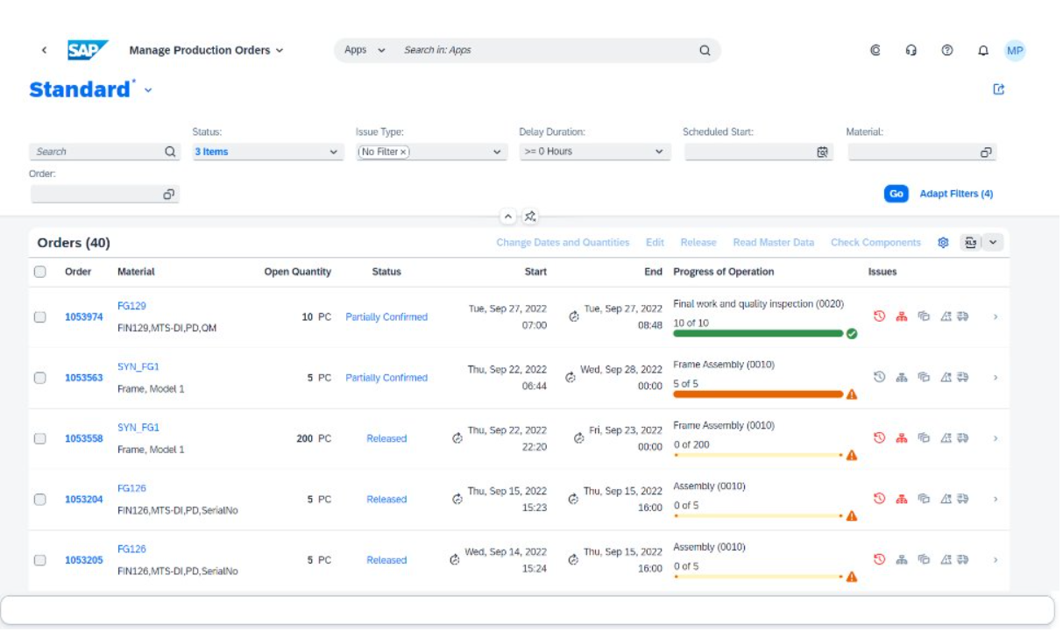
Task: Open order link 1053563
Action: tap(83, 378)
